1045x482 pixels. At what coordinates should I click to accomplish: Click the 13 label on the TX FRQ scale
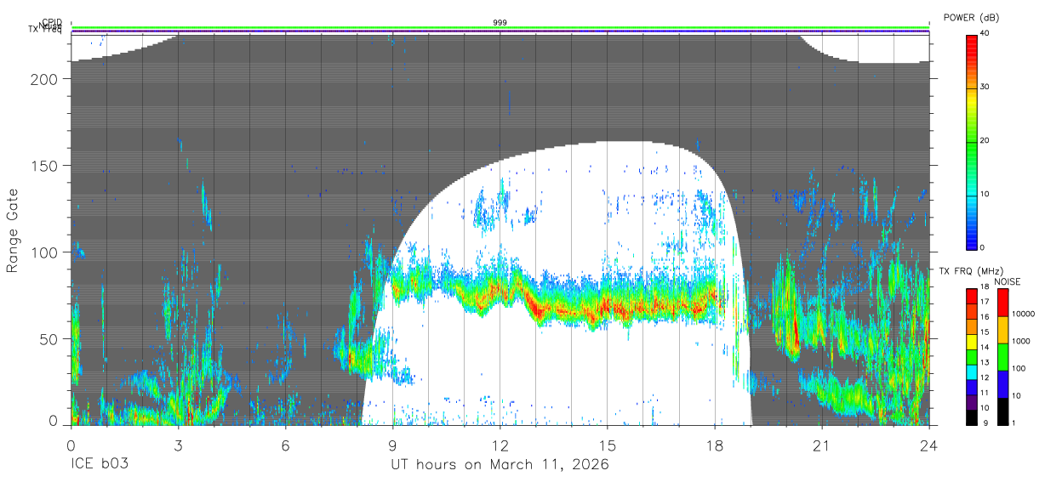point(985,362)
